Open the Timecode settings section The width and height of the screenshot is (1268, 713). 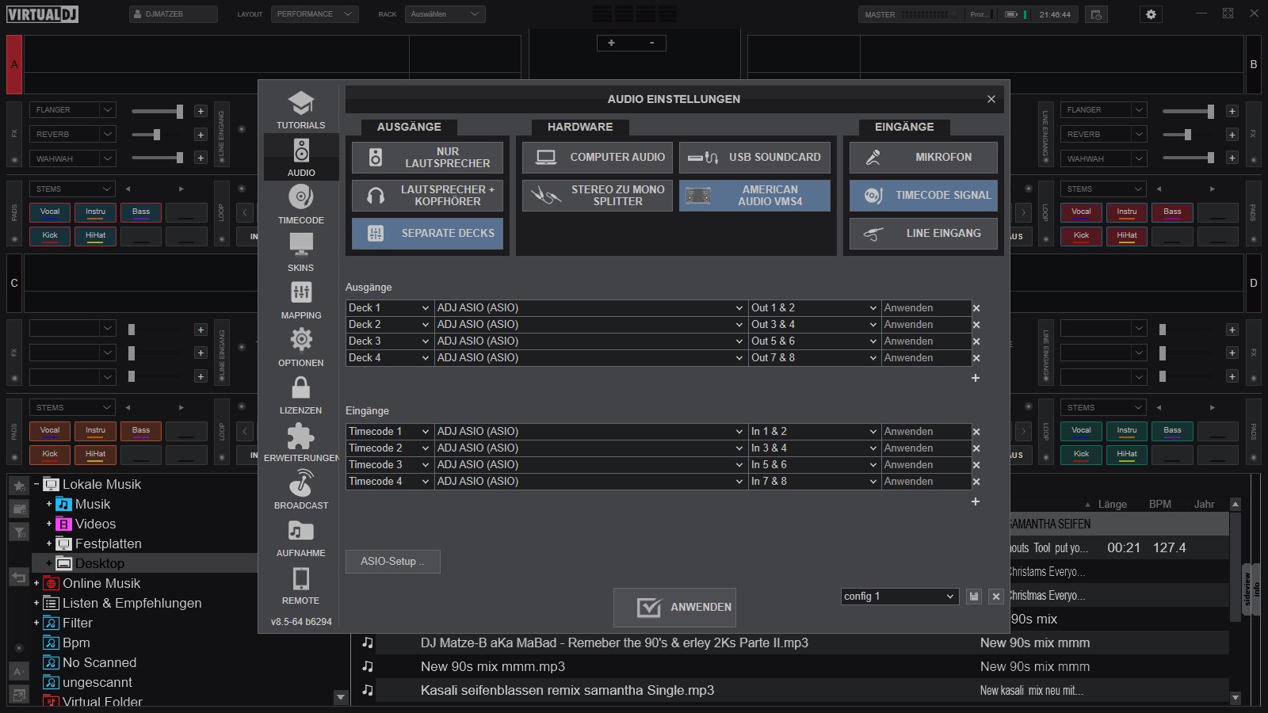[300, 204]
